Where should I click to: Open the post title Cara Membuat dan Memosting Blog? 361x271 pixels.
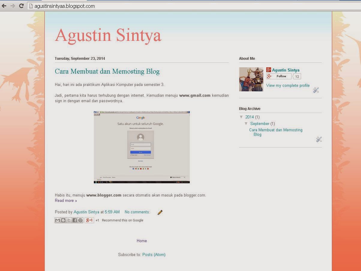point(107,72)
